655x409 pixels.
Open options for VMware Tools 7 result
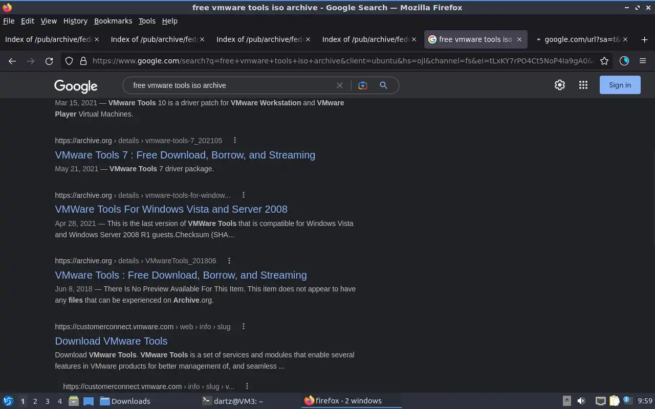[x=235, y=140]
